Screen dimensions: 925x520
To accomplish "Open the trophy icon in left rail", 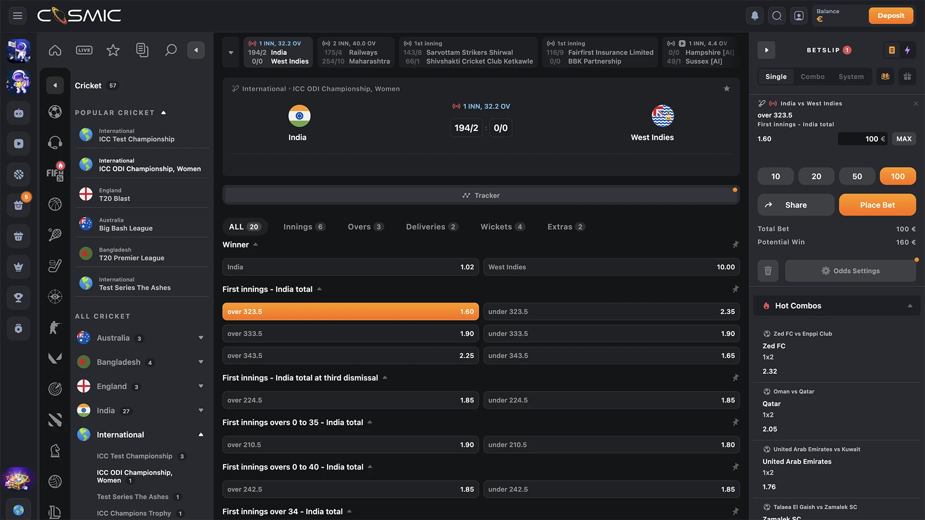I will (18, 298).
